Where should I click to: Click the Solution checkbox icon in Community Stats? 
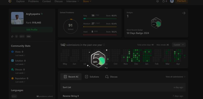12,61
